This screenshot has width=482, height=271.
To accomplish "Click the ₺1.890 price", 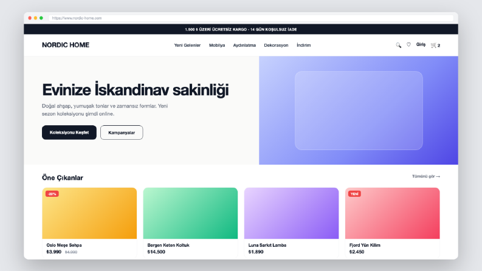I will point(256,252).
